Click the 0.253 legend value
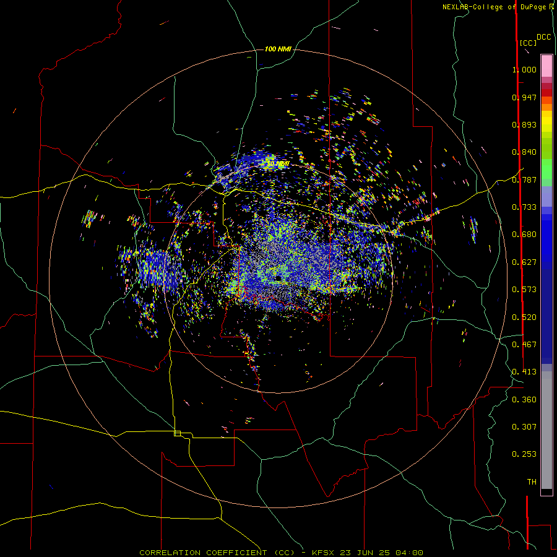This screenshot has width=557, height=557. [524, 454]
